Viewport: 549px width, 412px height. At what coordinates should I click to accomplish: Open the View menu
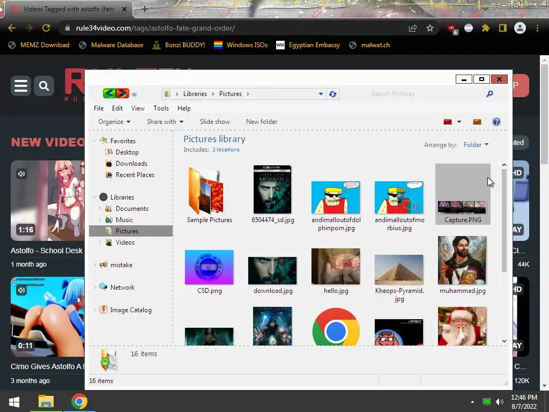tap(138, 108)
